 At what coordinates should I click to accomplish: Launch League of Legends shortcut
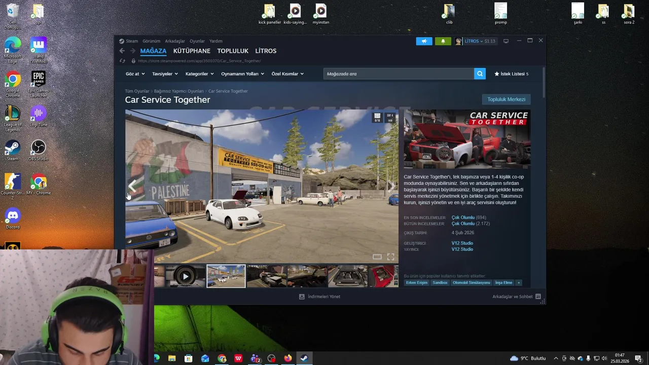tap(13, 118)
